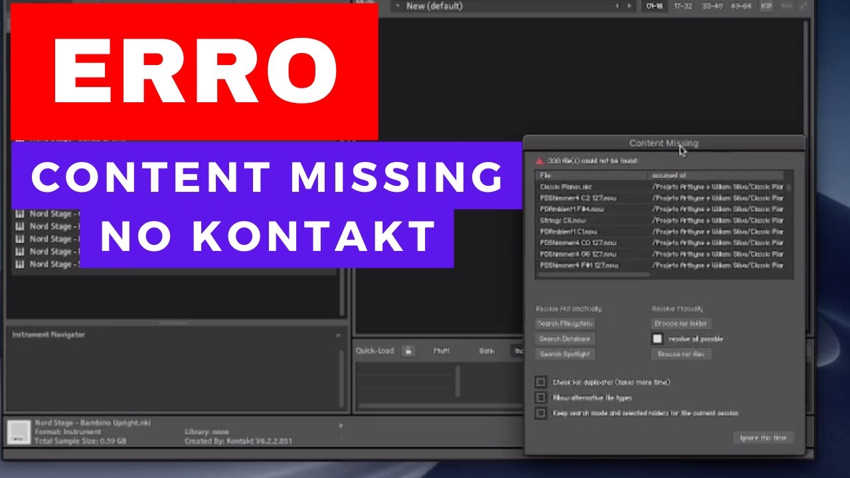Switch to channel page 33-48
850x478 pixels.
click(x=712, y=6)
